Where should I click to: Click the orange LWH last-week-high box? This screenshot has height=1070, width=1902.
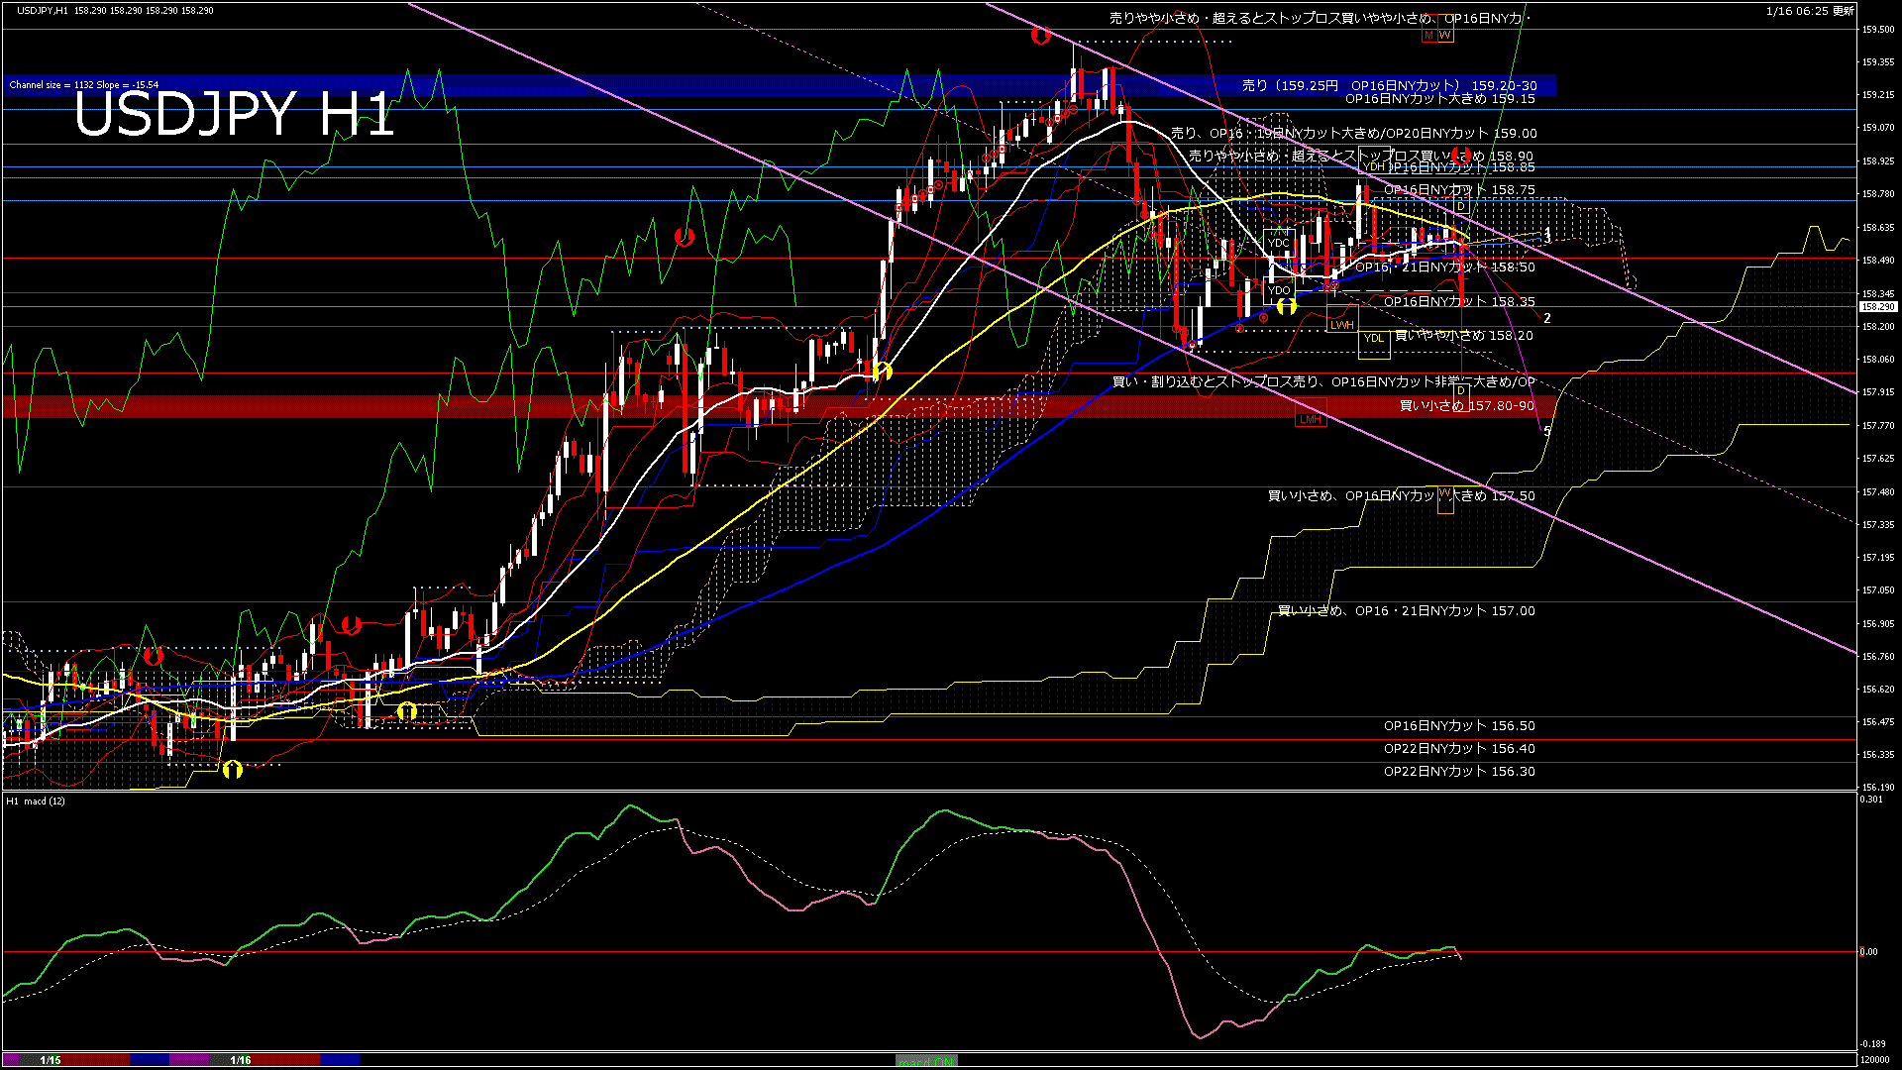(1341, 325)
